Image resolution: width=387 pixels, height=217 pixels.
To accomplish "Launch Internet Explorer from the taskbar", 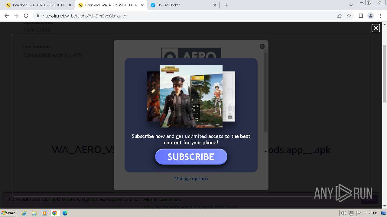I will [x=24, y=213].
